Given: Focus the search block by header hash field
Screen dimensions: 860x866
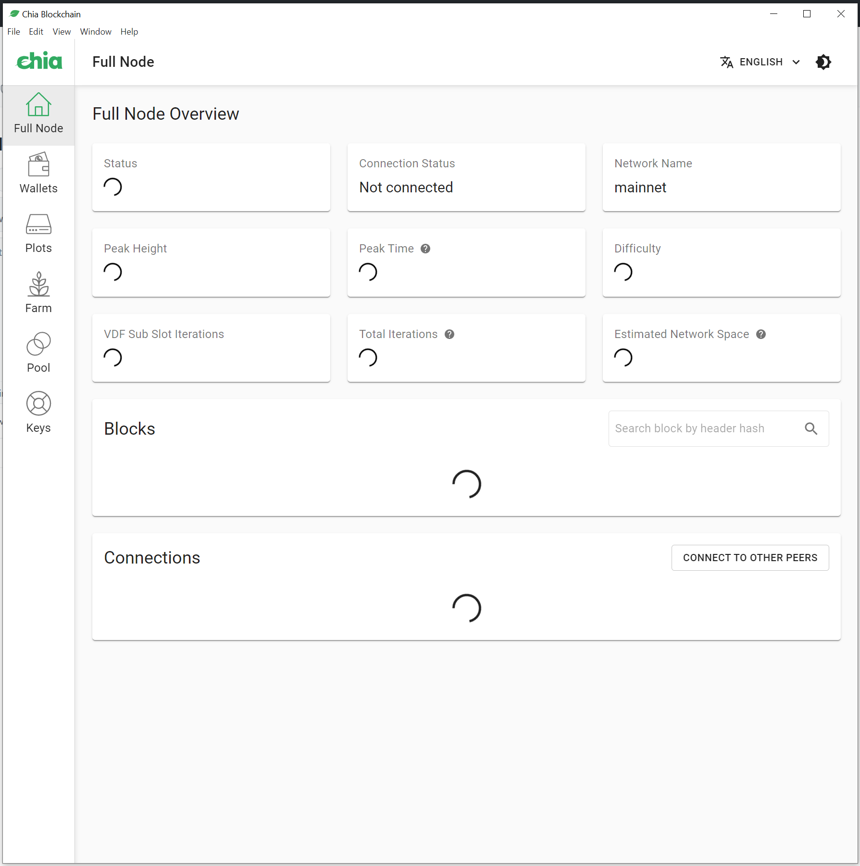Looking at the screenshot, I should point(718,428).
